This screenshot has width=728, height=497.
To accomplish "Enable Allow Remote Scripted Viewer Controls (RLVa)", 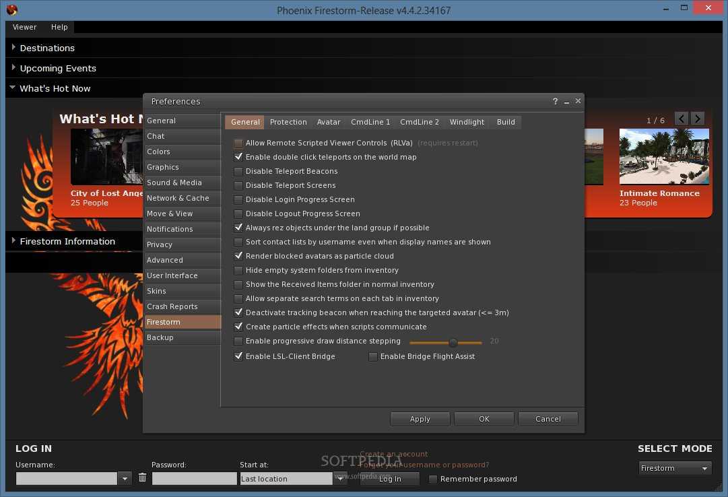I will tap(238, 143).
